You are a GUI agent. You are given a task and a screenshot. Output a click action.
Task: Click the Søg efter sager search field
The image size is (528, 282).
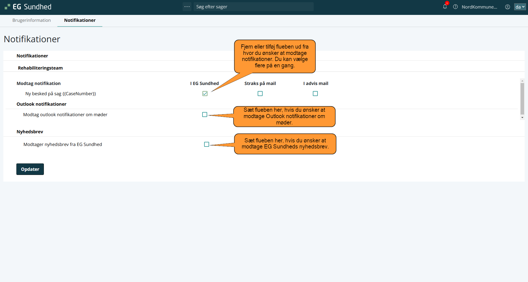coord(253,7)
